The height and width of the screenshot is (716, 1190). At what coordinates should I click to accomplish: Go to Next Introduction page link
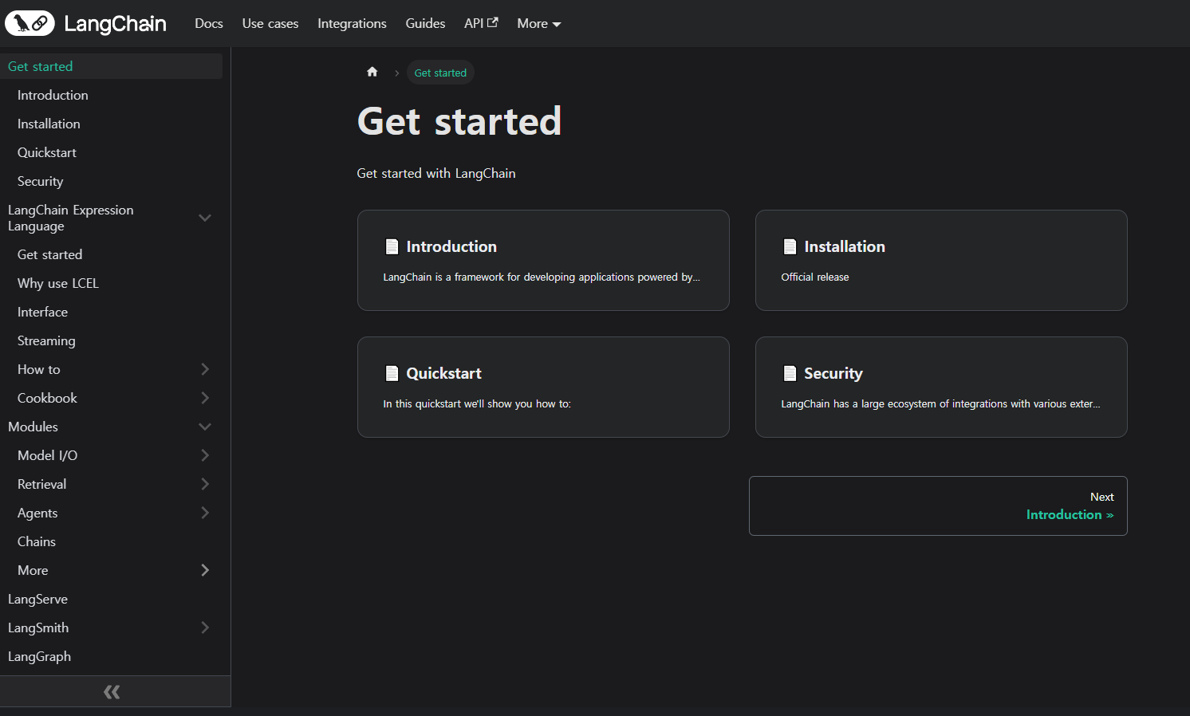pyautogui.click(x=938, y=506)
